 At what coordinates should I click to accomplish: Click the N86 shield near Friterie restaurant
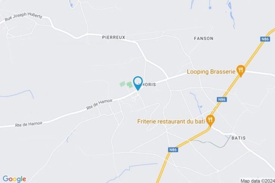coord(222,100)
